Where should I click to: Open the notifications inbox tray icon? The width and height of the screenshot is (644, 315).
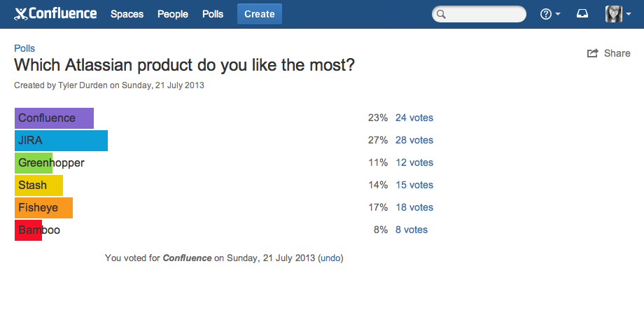click(582, 14)
